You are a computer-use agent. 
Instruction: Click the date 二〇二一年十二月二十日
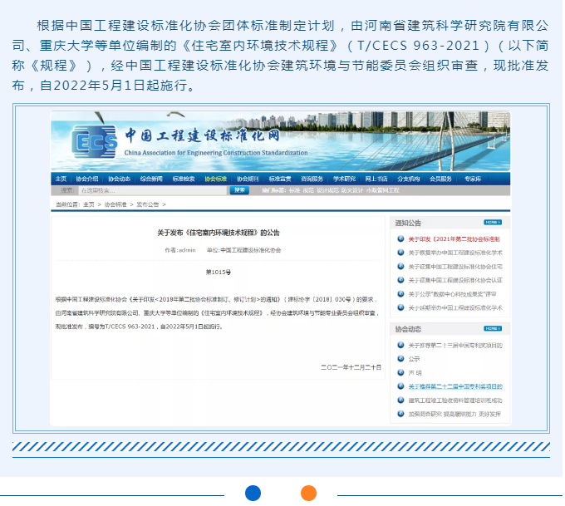click(x=351, y=367)
